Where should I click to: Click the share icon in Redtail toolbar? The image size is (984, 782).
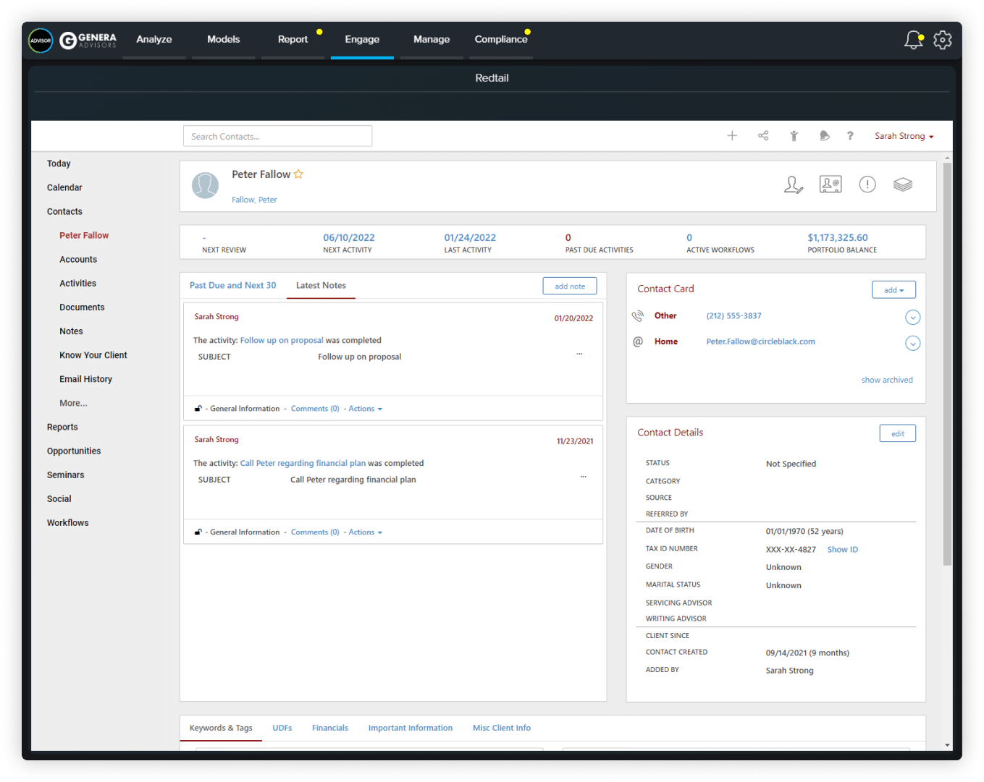pyautogui.click(x=763, y=136)
